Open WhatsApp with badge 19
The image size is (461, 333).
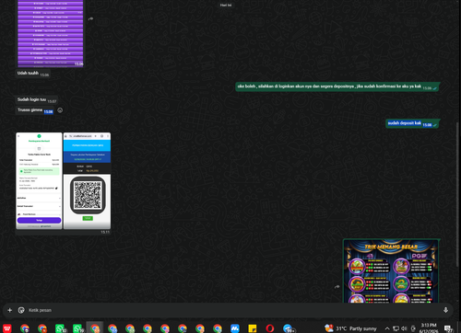[77, 328]
